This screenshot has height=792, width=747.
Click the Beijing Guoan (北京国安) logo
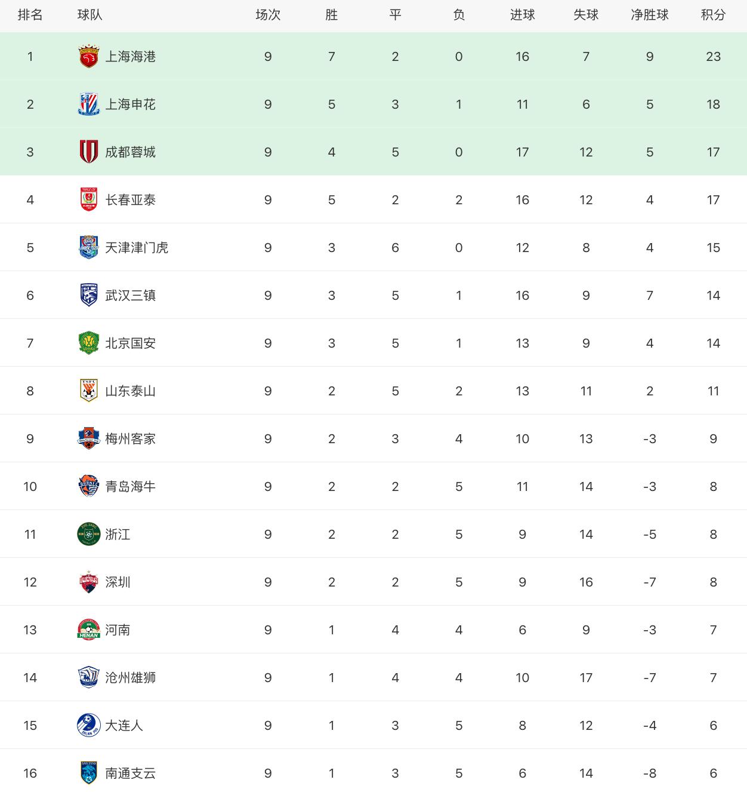pos(89,343)
